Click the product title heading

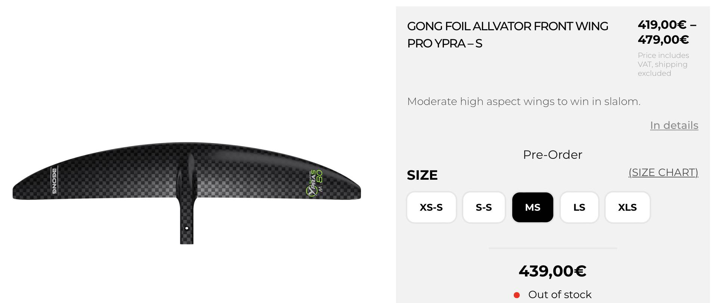tap(507, 35)
